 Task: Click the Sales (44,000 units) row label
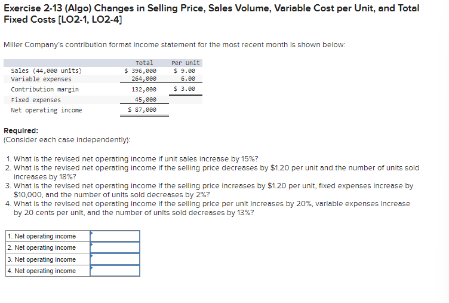point(47,71)
